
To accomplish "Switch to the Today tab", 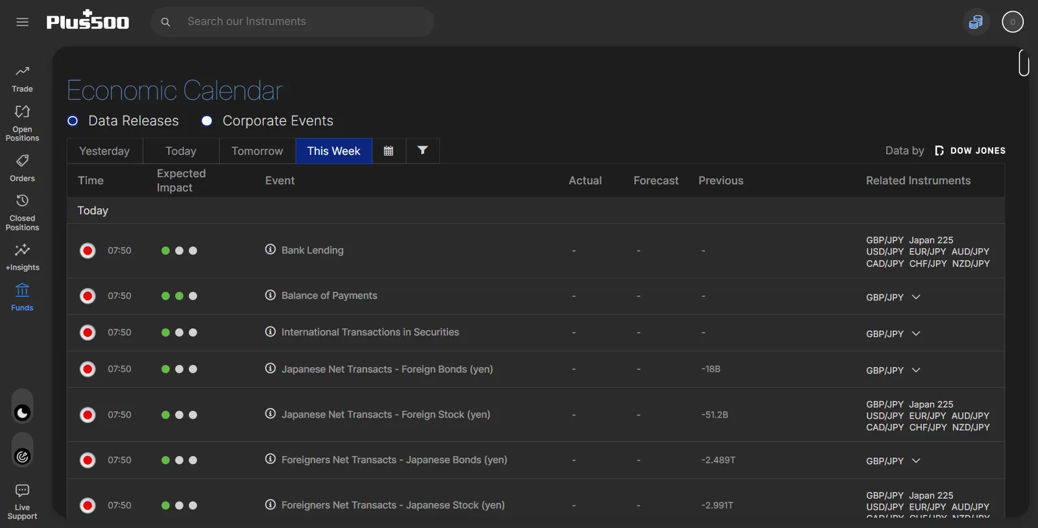I will [x=181, y=151].
